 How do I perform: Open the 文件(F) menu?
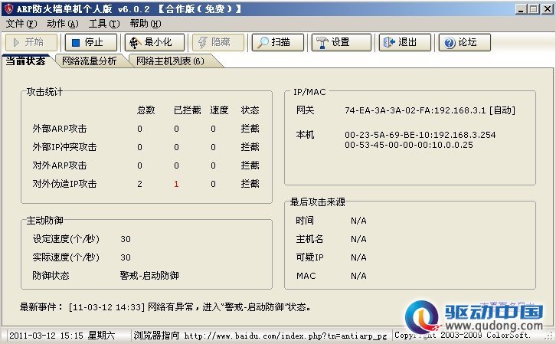pyautogui.click(x=21, y=24)
